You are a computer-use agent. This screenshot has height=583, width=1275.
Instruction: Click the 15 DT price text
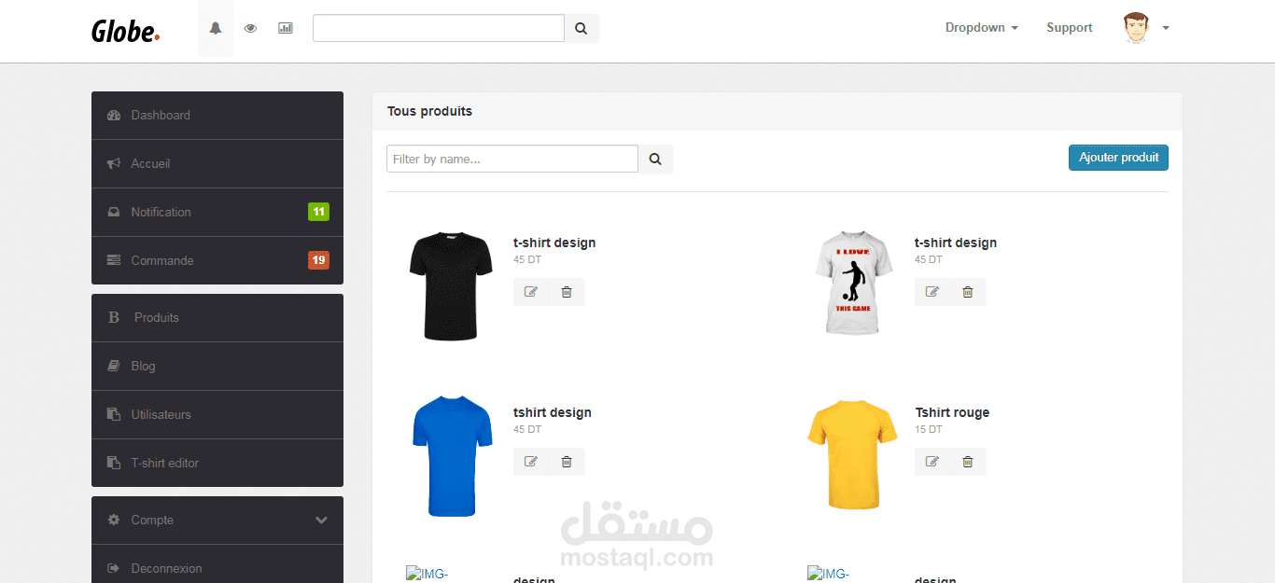(929, 430)
